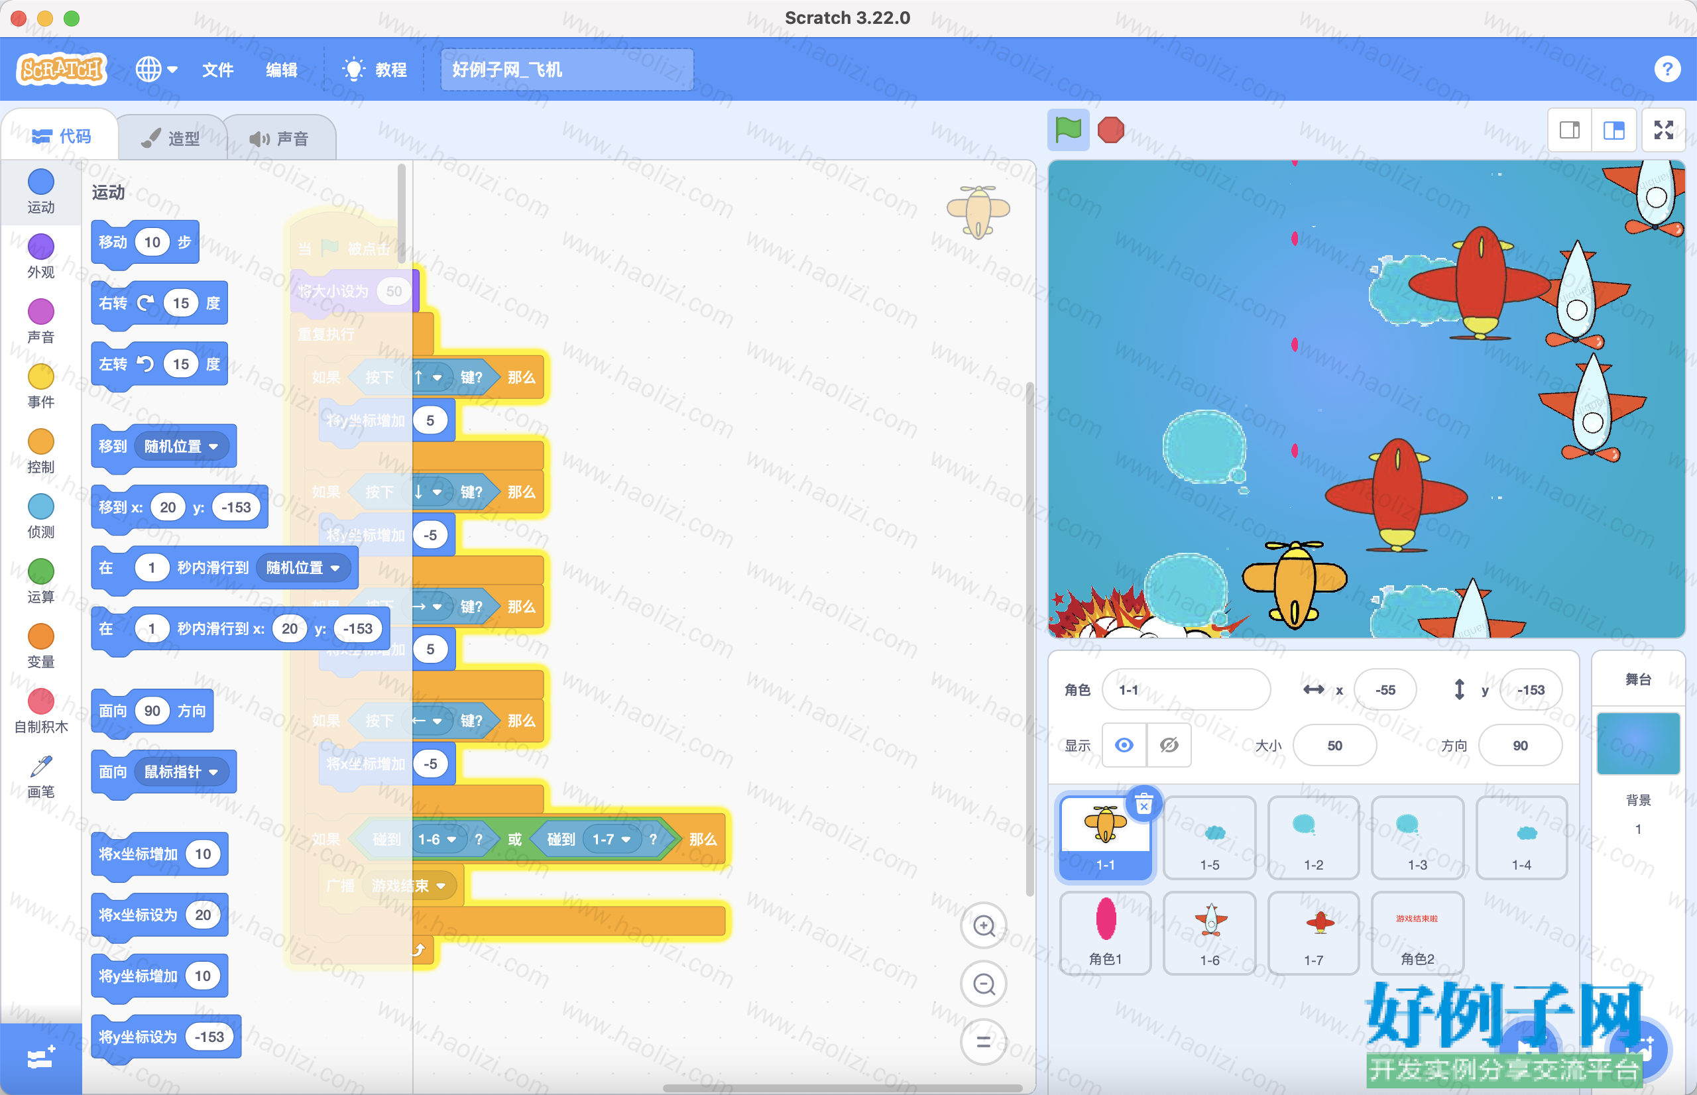Open 教程 tutorials
This screenshot has width=1697, height=1095.
click(x=375, y=70)
